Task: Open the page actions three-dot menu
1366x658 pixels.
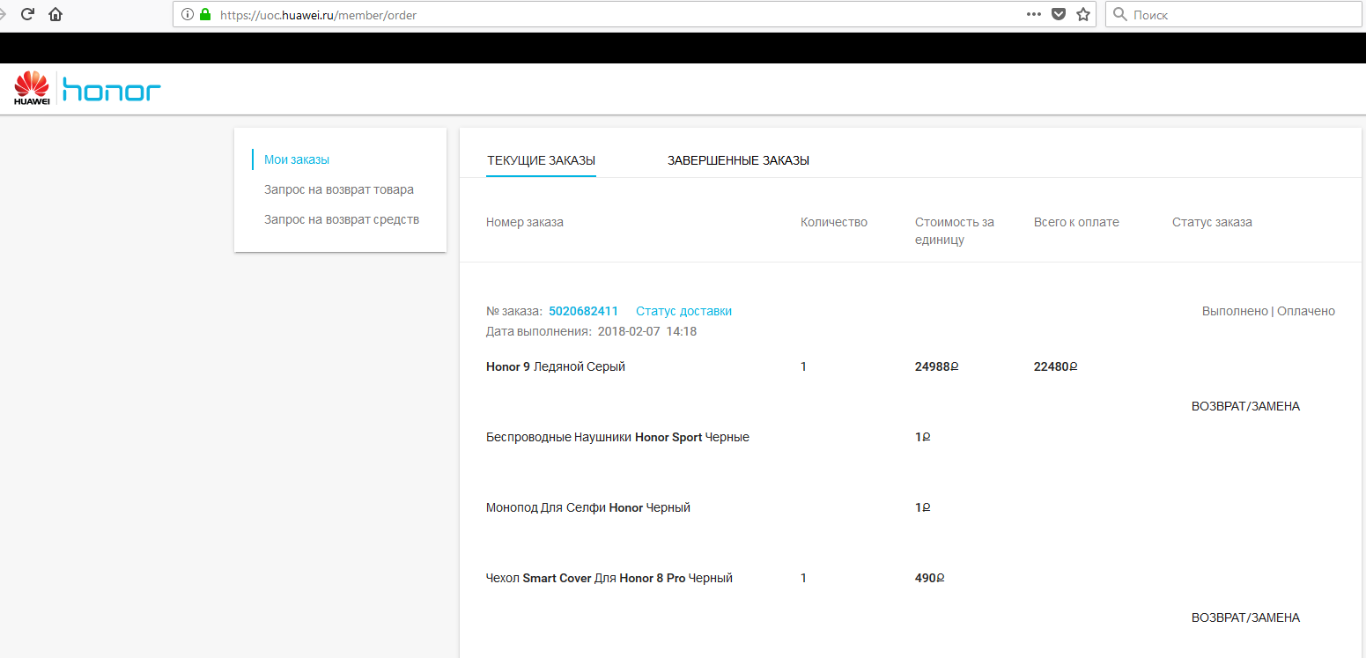Action: (1034, 14)
